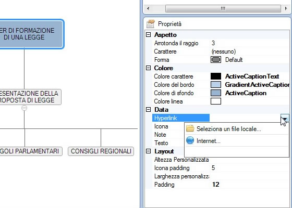Click the horizontal scrollbar right arrow
Screen dimensions: 292x208
286,8
